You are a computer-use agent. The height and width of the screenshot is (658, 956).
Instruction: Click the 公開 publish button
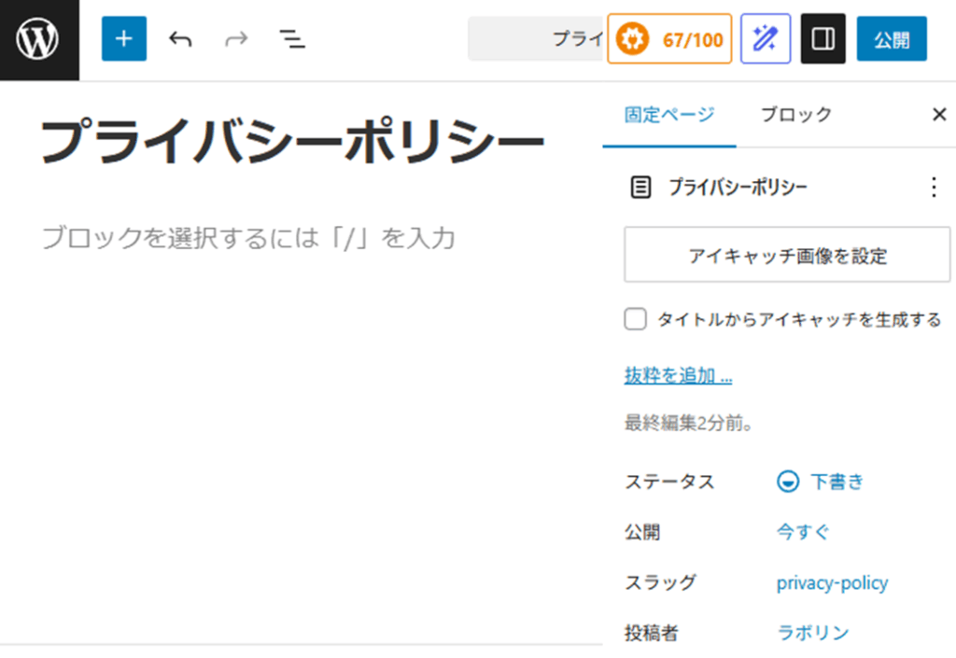point(892,38)
